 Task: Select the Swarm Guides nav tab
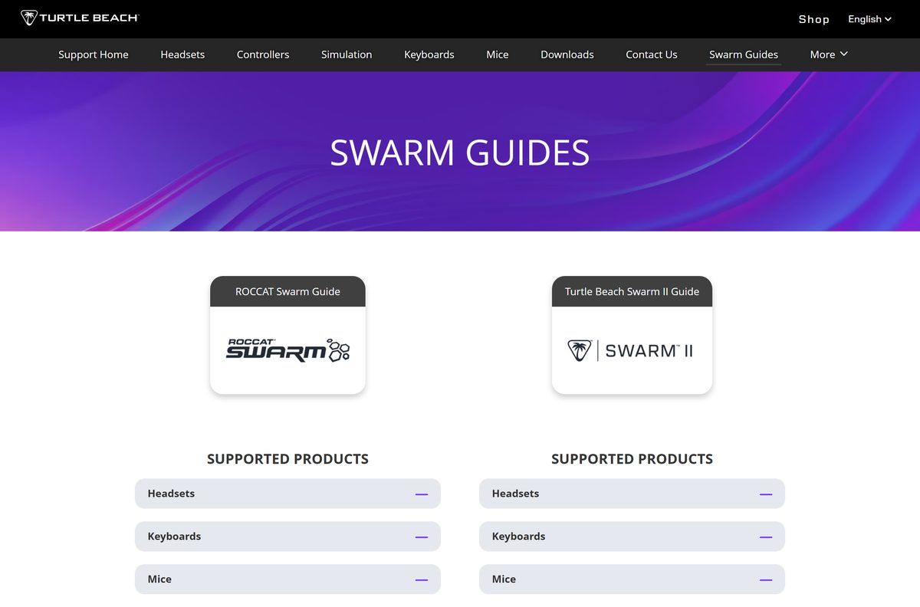pyautogui.click(x=744, y=54)
